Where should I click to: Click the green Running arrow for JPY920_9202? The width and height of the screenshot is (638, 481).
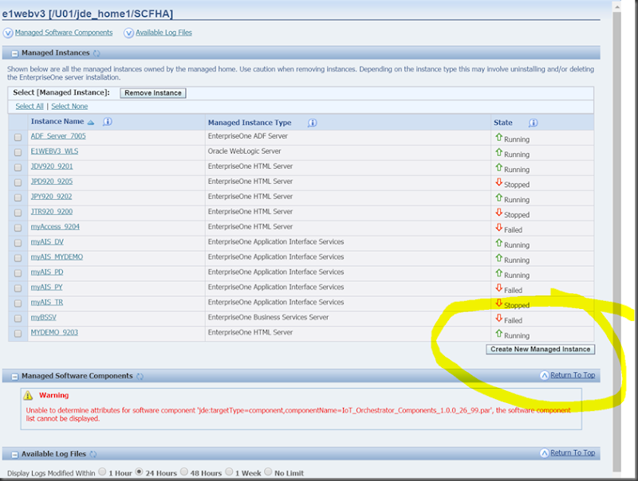click(x=499, y=197)
